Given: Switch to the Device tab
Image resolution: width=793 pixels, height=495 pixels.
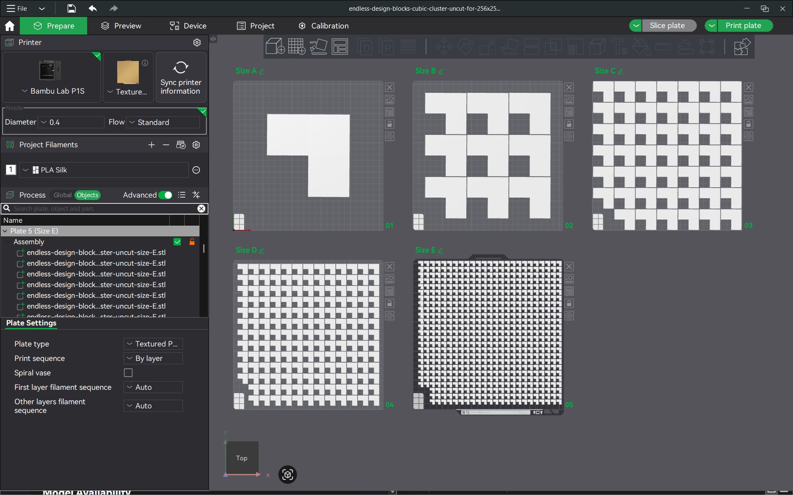Looking at the screenshot, I should pyautogui.click(x=188, y=26).
